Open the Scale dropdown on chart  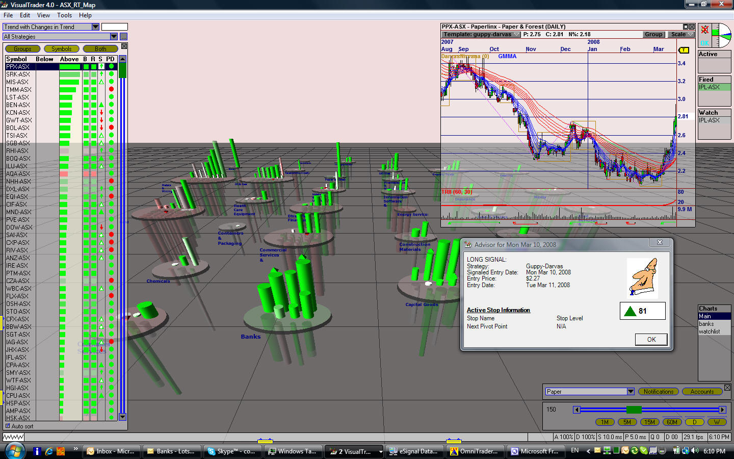coord(681,35)
